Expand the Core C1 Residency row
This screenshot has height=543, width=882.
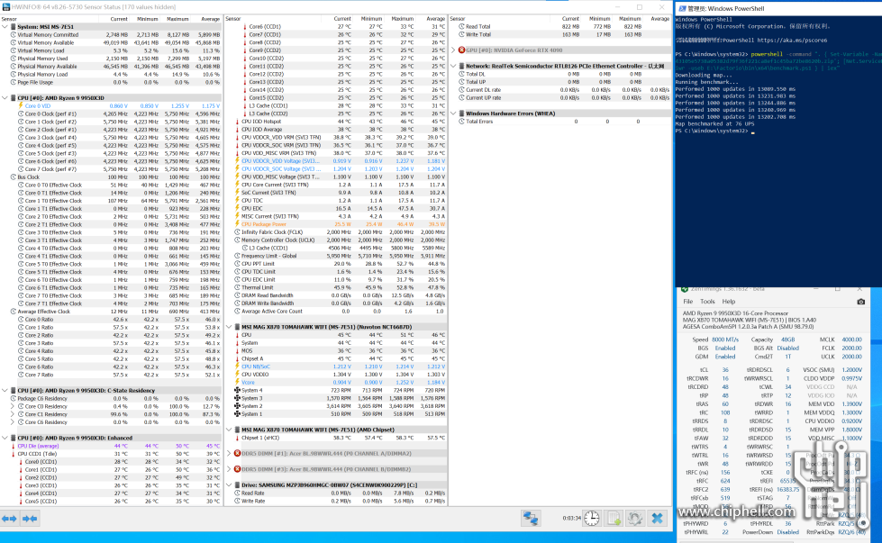pos(13,413)
